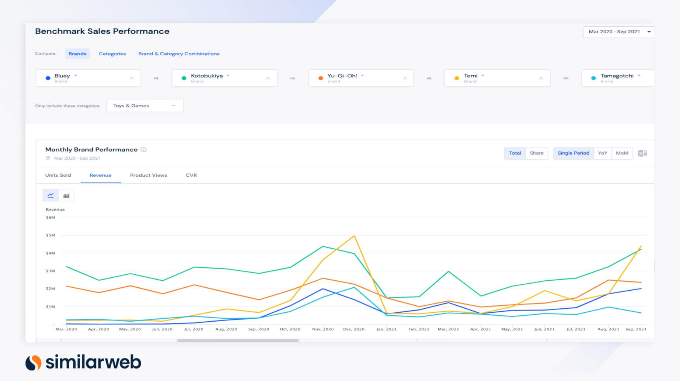Export chart data to Excel icon
Viewport: 680px width, 381px height.
(642, 153)
